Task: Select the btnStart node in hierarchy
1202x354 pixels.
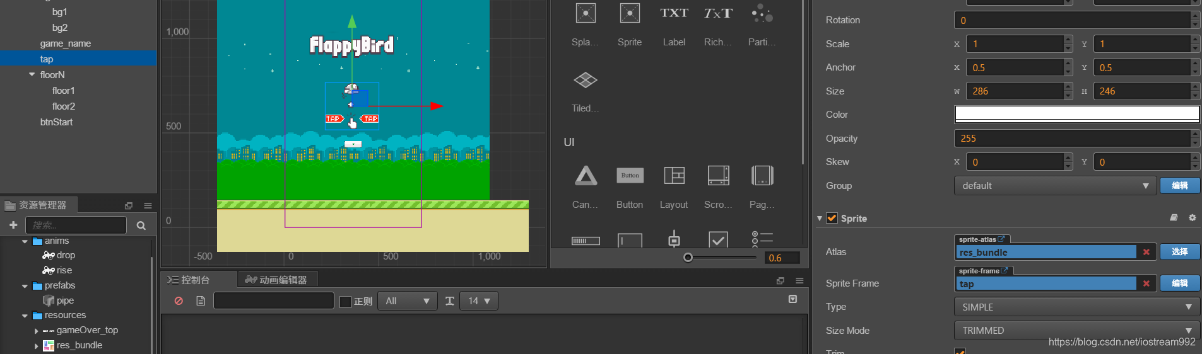Action: pos(56,122)
